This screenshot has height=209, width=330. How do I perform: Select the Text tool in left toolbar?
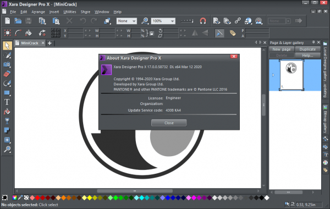[7, 102]
